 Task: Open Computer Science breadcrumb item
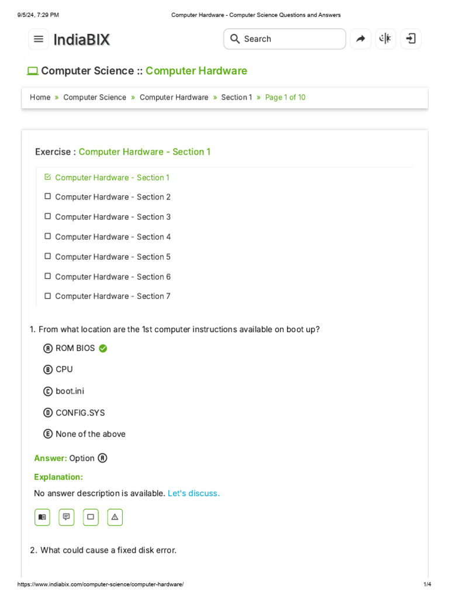(95, 98)
